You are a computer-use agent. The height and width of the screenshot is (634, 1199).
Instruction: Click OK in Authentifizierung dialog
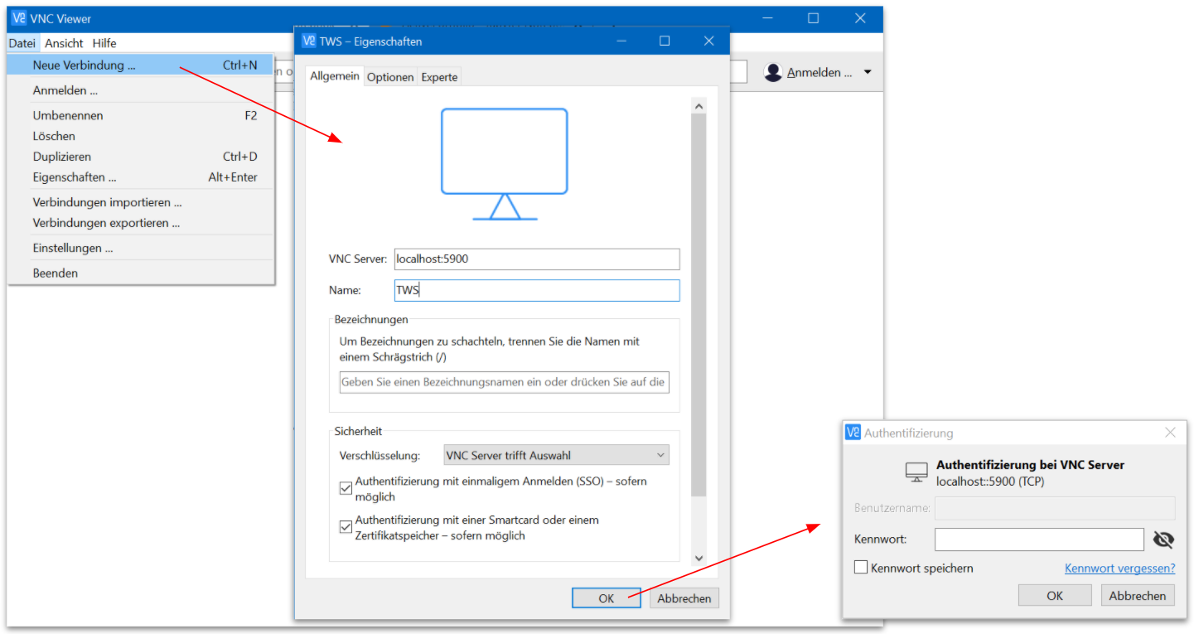1055,595
